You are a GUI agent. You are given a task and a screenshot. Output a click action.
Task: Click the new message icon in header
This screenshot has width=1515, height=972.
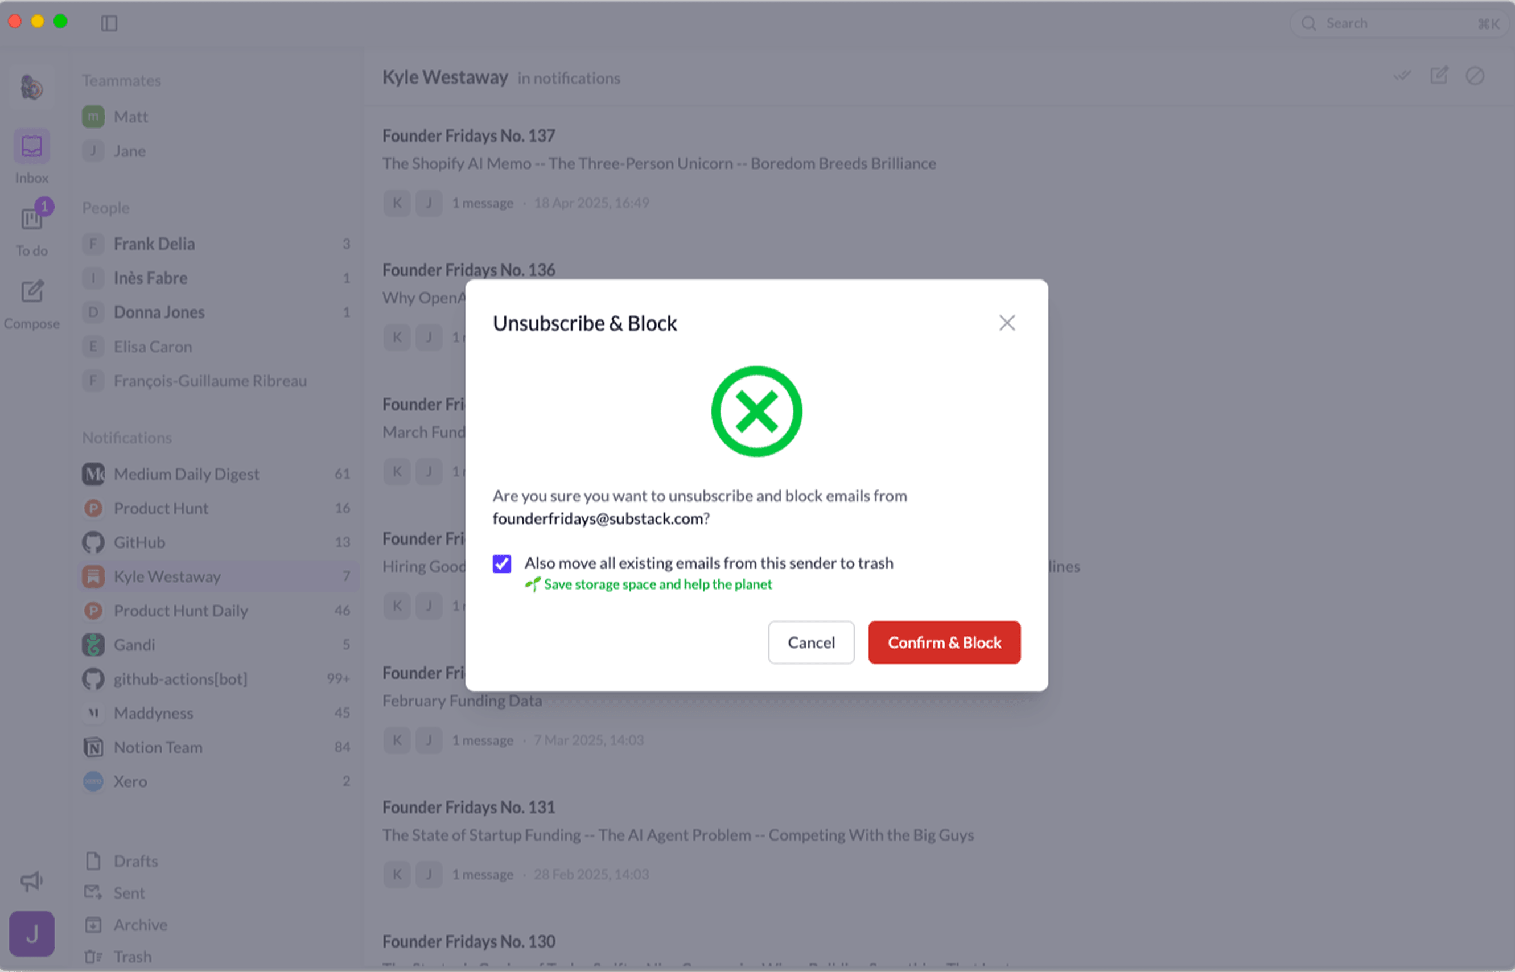point(1439,76)
